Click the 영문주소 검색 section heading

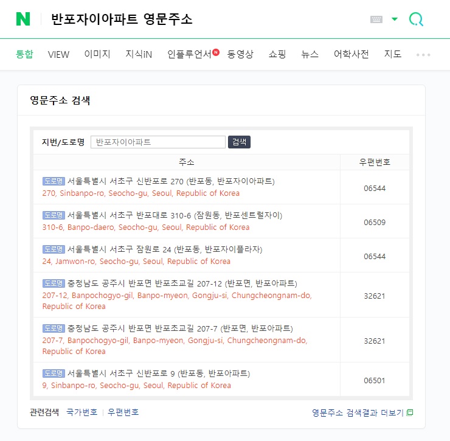(x=60, y=100)
